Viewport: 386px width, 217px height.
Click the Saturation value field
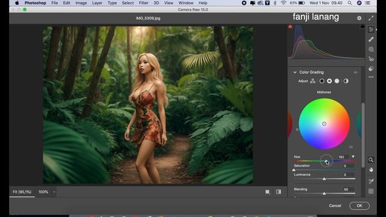(349, 166)
